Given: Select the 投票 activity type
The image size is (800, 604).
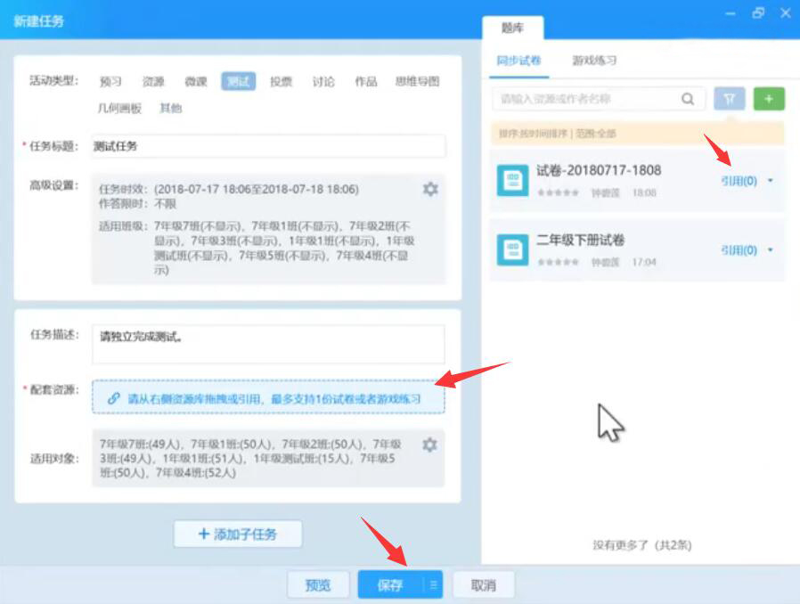Looking at the screenshot, I should point(282,82).
